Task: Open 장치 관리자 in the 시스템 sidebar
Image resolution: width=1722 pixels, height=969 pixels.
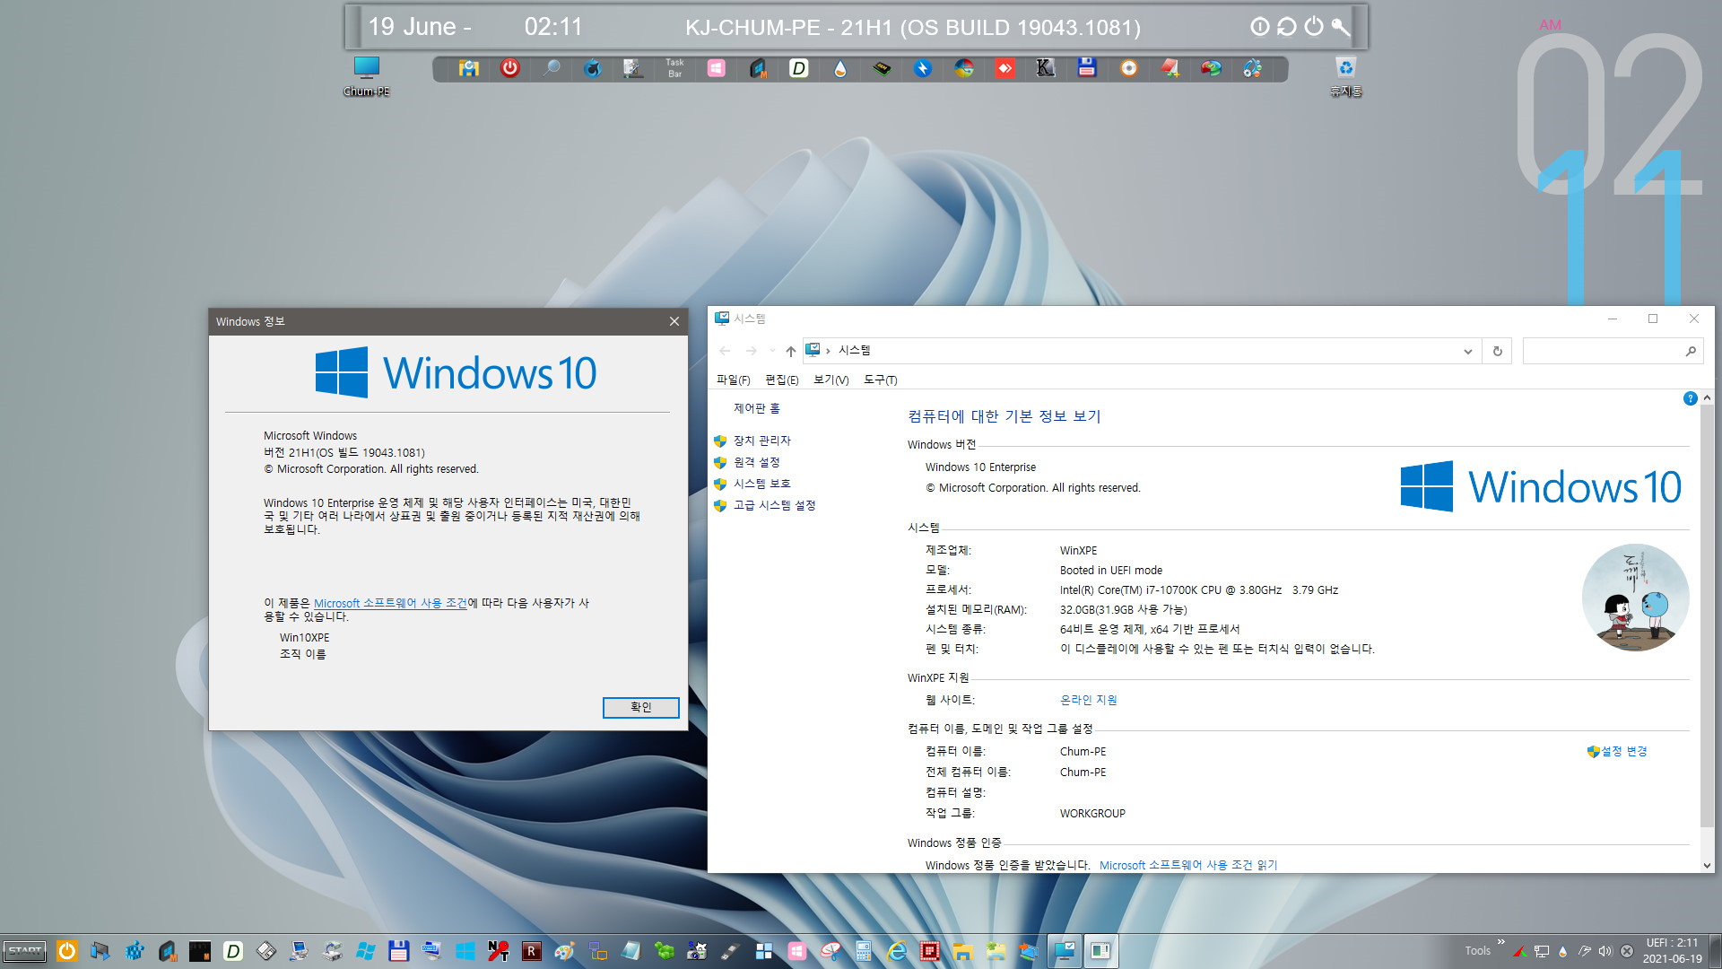Action: coord(762,441)
